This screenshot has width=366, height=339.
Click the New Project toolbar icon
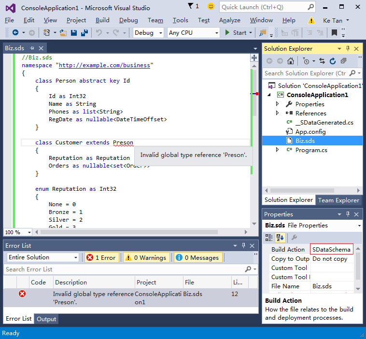[x=47, y=32]
